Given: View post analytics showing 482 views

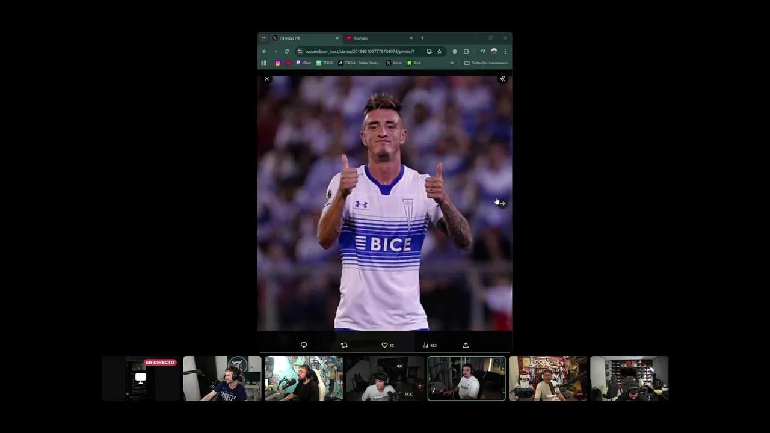Looking at the screenshot, I should 430,345.
